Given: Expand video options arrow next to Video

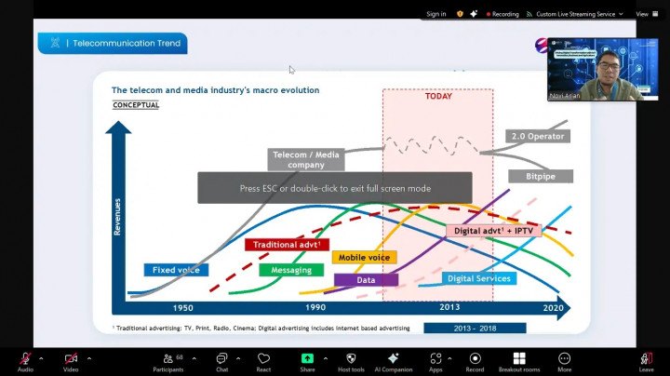Looking at the screenshot, I should coord(89,358).
